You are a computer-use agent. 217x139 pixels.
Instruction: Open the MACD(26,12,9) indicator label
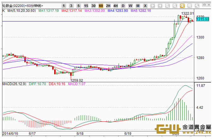(x=13, y=84)
